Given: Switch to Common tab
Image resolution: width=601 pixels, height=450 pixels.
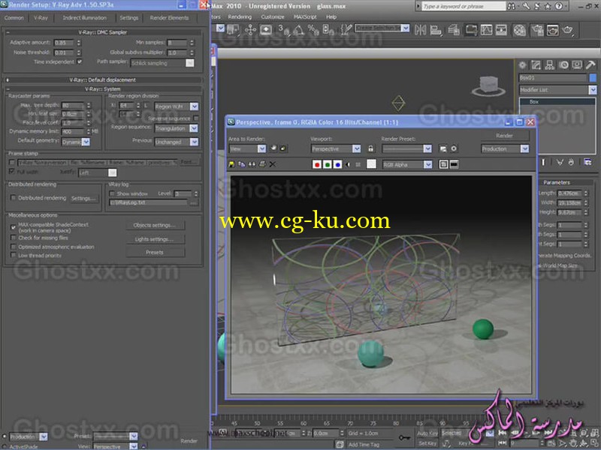Looking at the screenshot, I should [14, 17].
